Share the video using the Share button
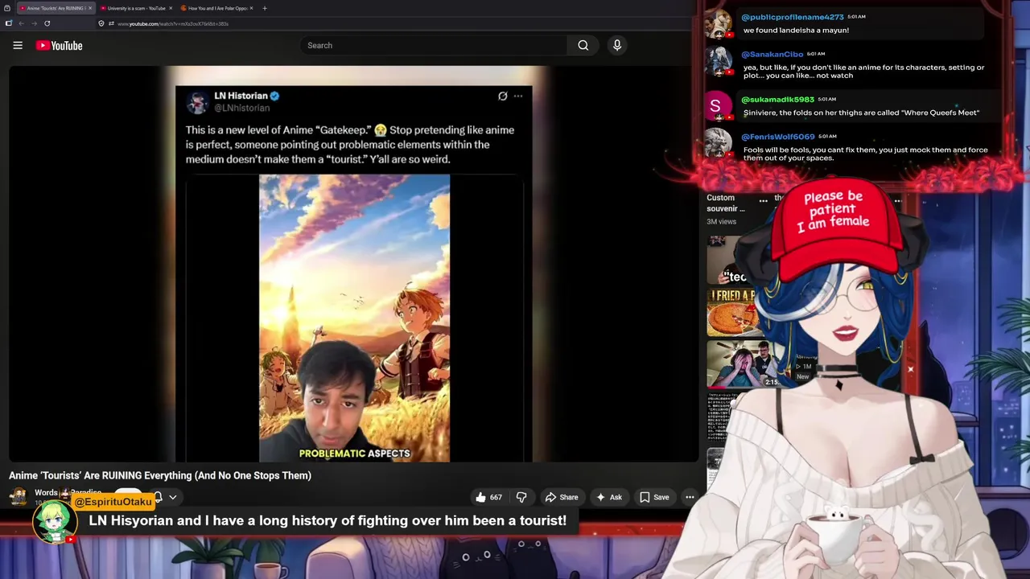This screenshot has height=579, width=1030. pos(562,498)
